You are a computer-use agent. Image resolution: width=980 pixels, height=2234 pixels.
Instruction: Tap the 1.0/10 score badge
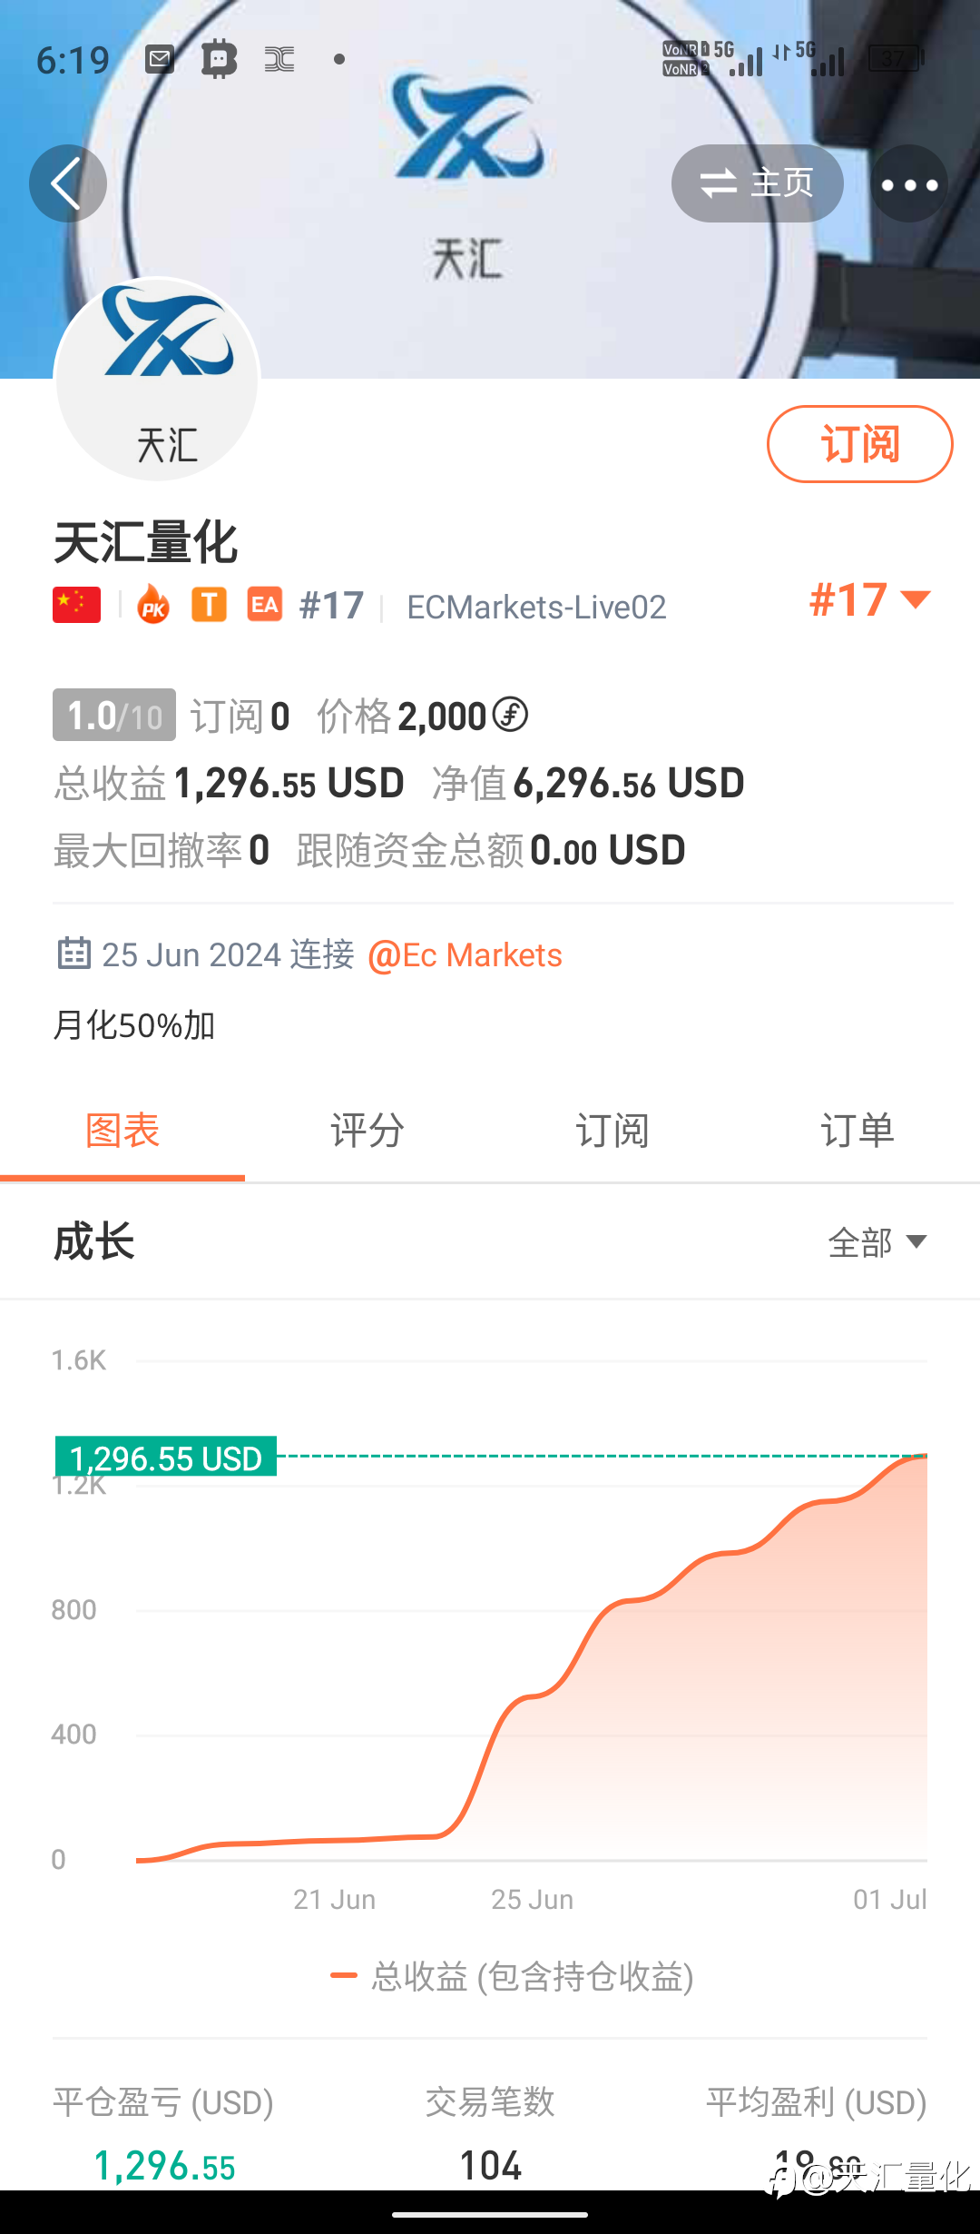(114, 716)
